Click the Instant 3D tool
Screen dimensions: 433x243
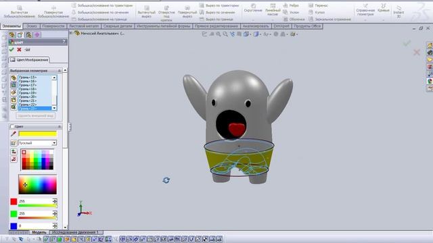point(398,11)
